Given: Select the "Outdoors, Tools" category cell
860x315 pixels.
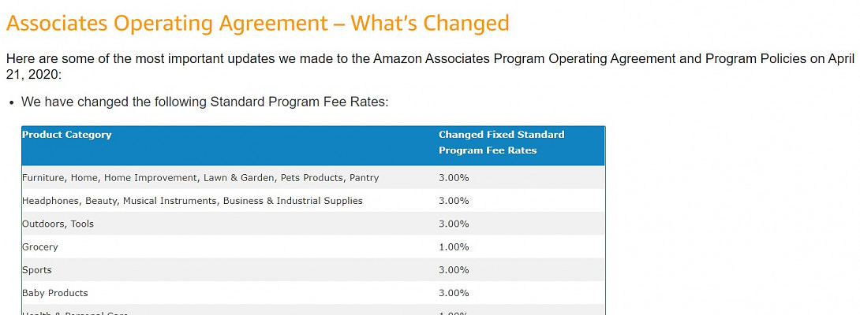Looking at the screenshot, I should [58, 224].
